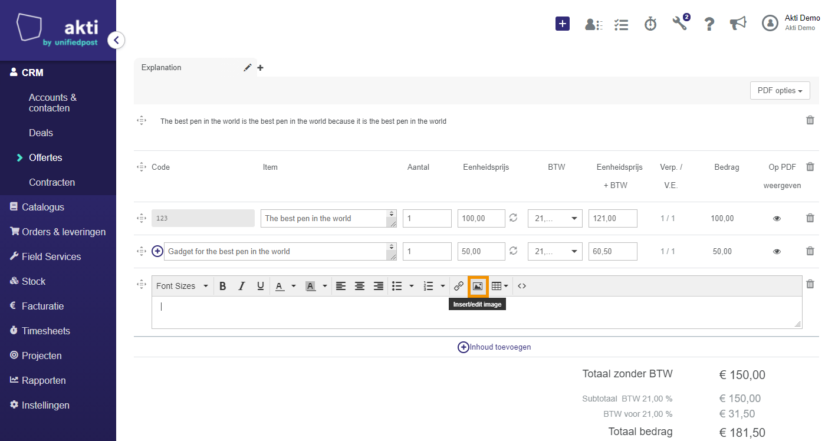Expand the background color dropdown arrow
This screenshot has width=825, height=441.
(x=325, y=286)
